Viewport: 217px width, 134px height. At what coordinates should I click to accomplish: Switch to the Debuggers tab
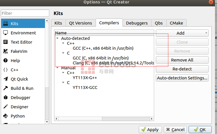[x=137, y=23]
